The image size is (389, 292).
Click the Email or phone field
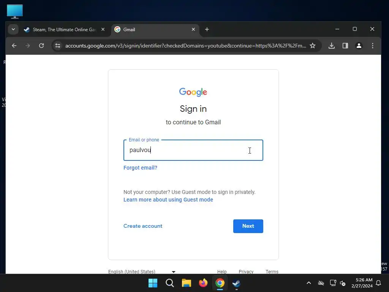click(x=193, y=150)
